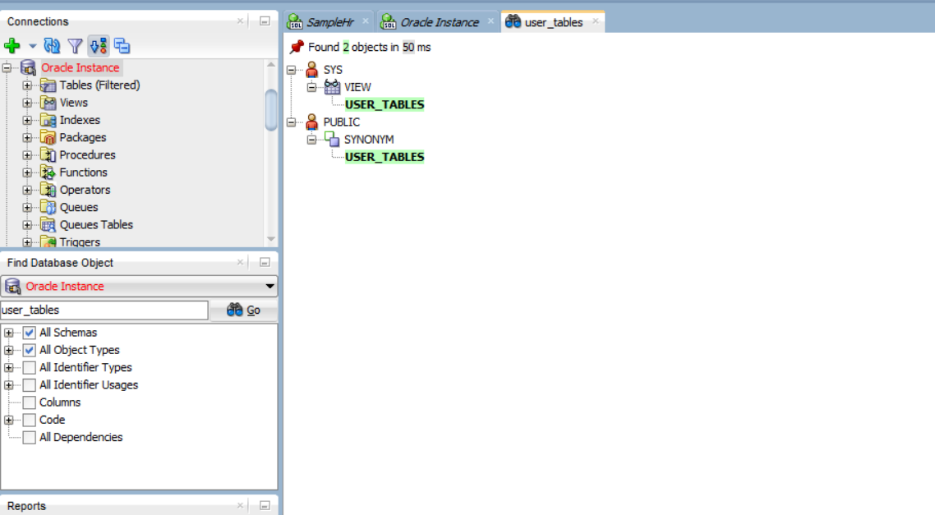The height and width of the screenshot is (515, 935).
Task: Open the Oracle Instance connection dropdown
Action: (x=269, y=287)
